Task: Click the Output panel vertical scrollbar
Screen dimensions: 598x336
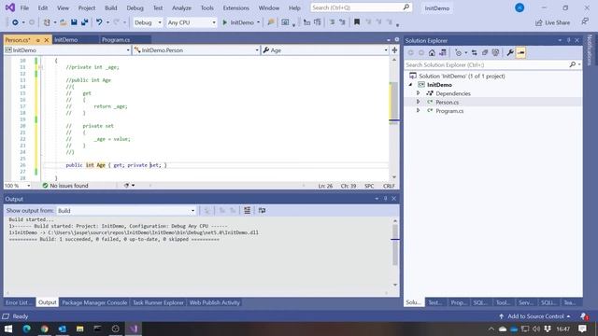Action: (x=395, y=252)
